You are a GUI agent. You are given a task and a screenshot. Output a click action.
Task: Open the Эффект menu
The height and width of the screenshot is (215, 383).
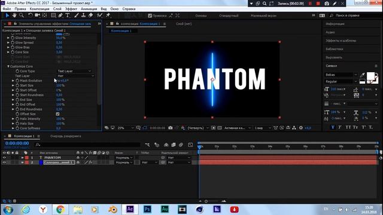coord(71,9)
